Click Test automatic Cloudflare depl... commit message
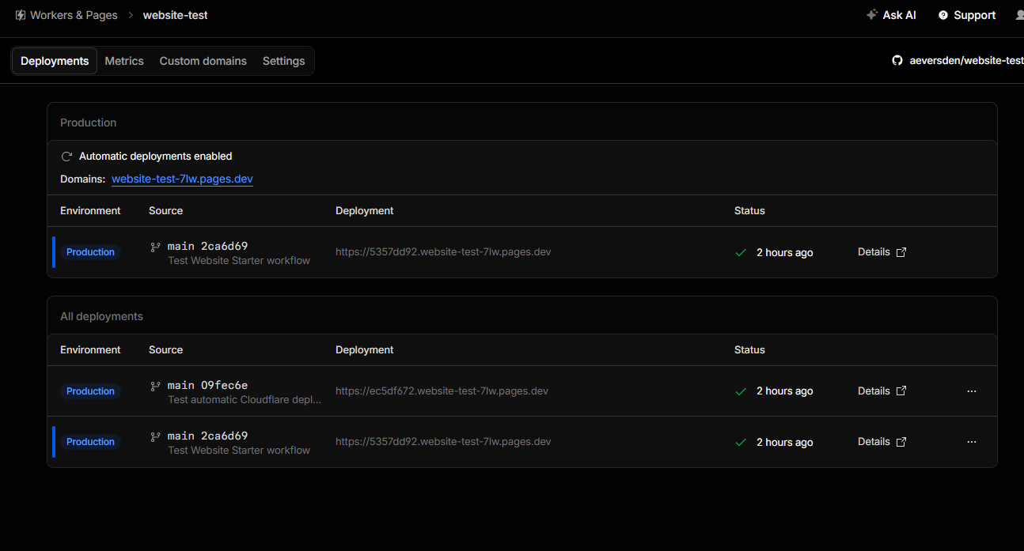1024x551 pixels. point(245,400)
